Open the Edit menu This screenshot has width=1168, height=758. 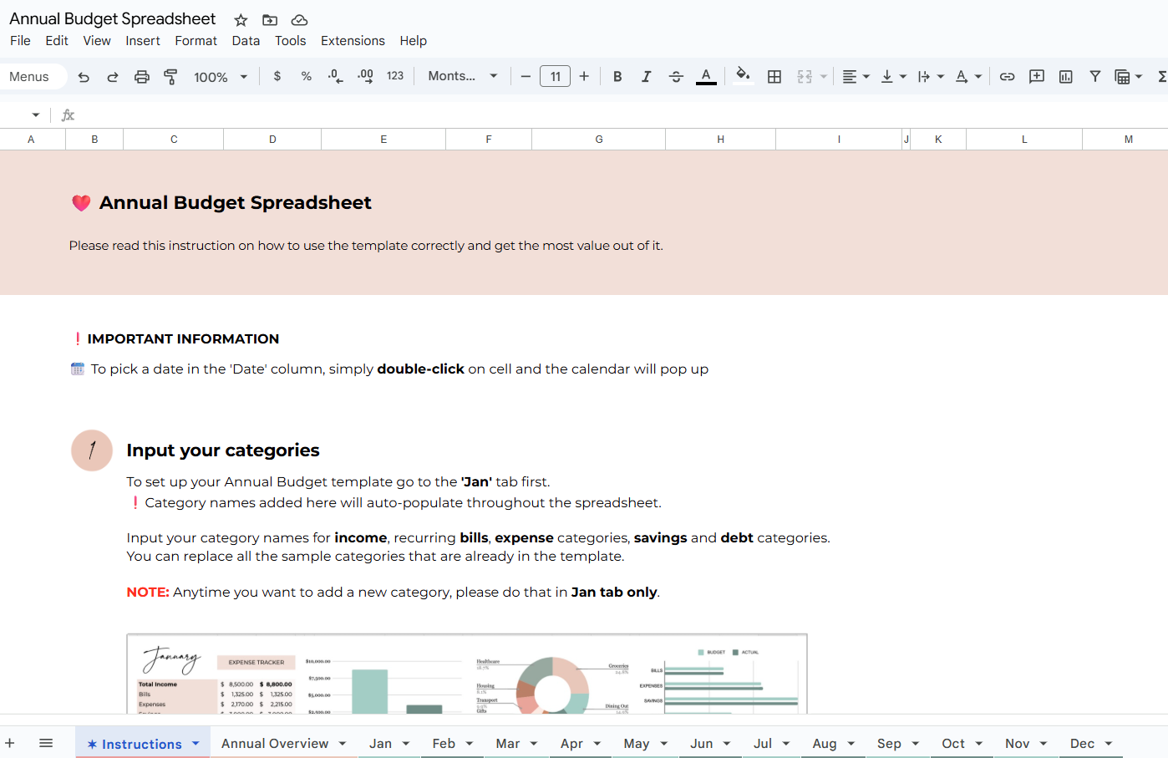(57, 40)
